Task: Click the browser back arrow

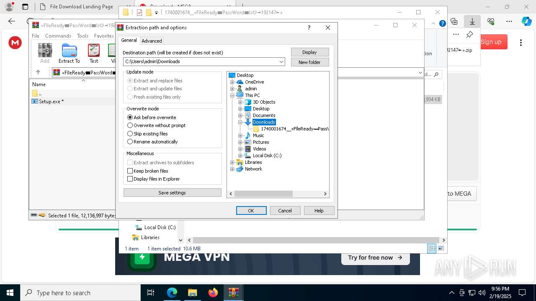Action: [12, 21]
